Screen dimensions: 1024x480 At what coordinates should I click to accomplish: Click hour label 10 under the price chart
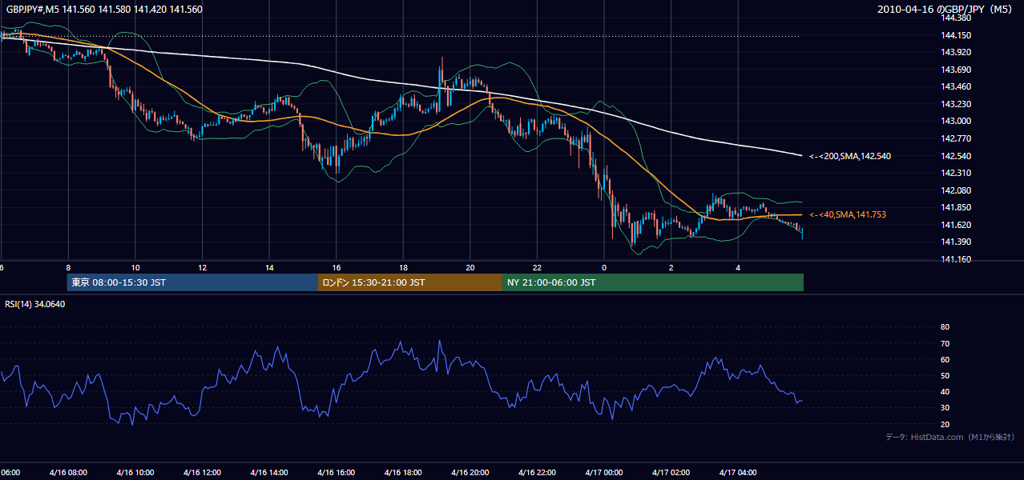point(135,267)
